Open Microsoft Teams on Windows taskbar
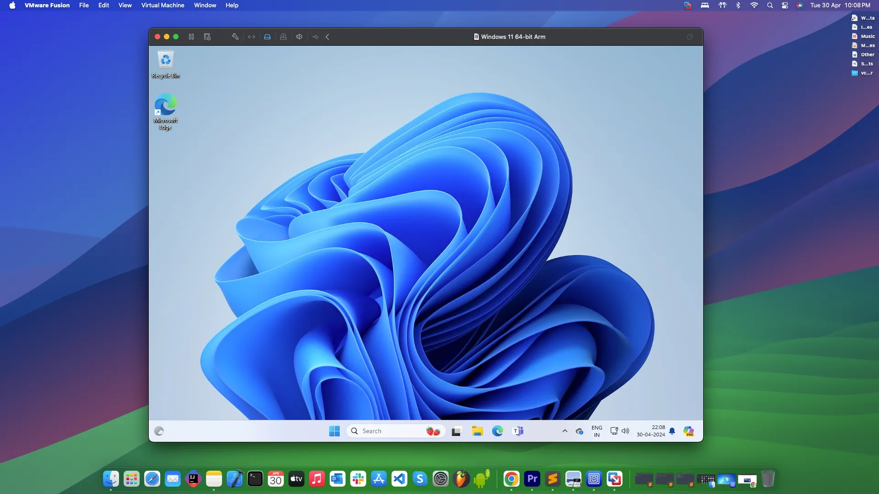The height and width of the screenshot is (494, 879). point(518,431)
